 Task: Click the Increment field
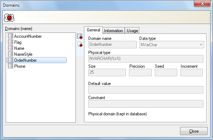click(x=191, y=72)
